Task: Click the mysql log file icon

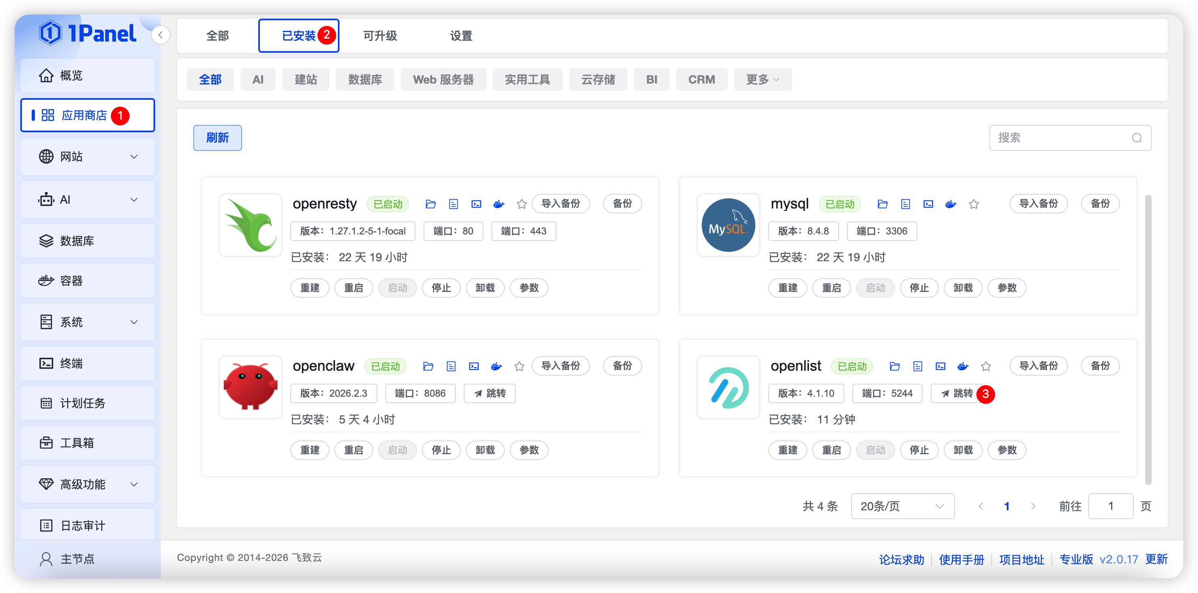Action: [905, 204]
